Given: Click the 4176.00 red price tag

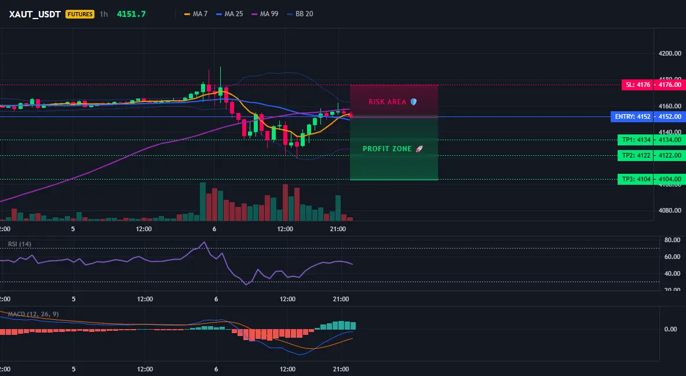Looking at the screenshot, I should point(670,85).
